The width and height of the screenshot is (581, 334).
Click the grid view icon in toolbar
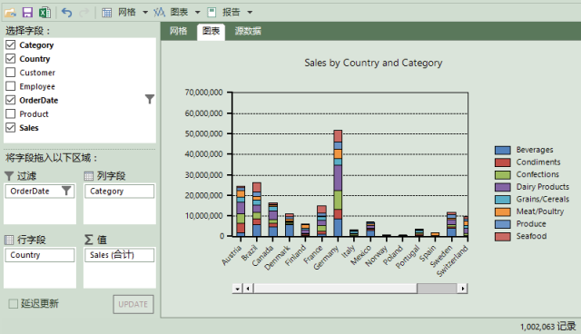click(107, 13)
